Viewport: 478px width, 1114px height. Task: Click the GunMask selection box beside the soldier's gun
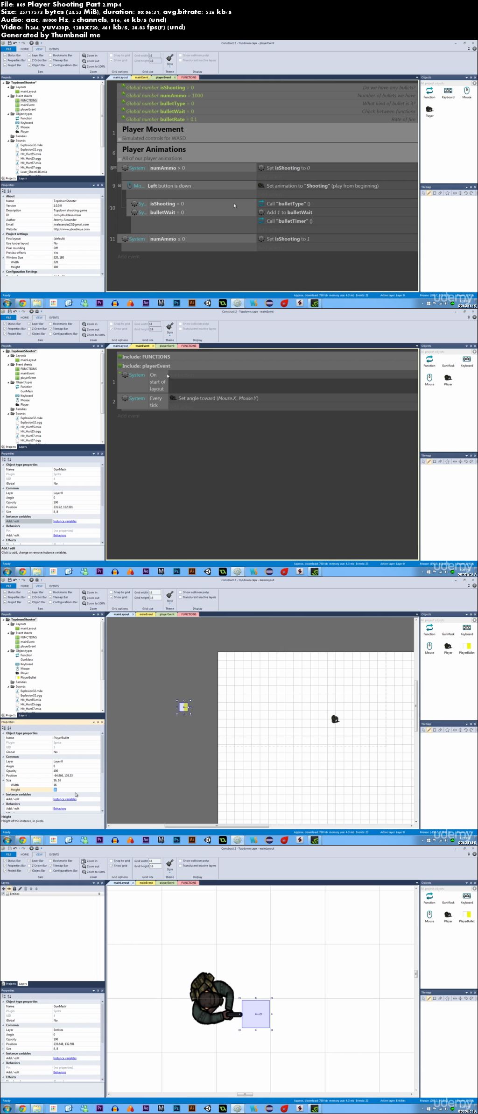[x=256, y=1014]
